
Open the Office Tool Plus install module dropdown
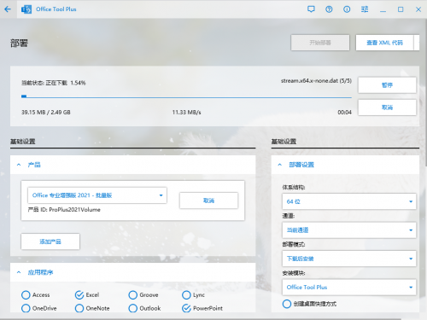(x=349, y=288)
